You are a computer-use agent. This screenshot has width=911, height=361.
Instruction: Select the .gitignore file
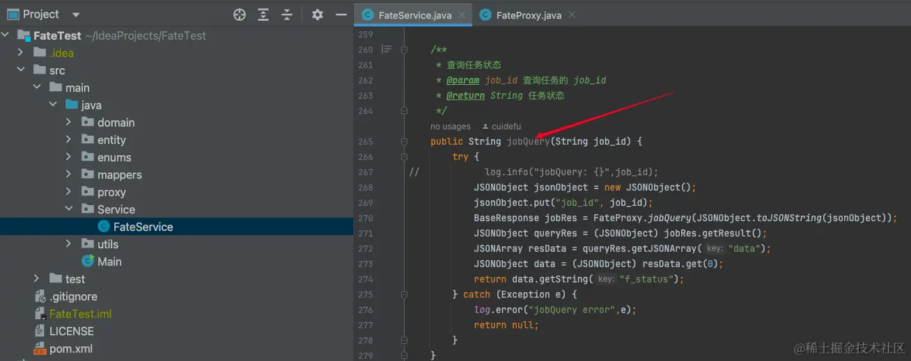point(73,296)
